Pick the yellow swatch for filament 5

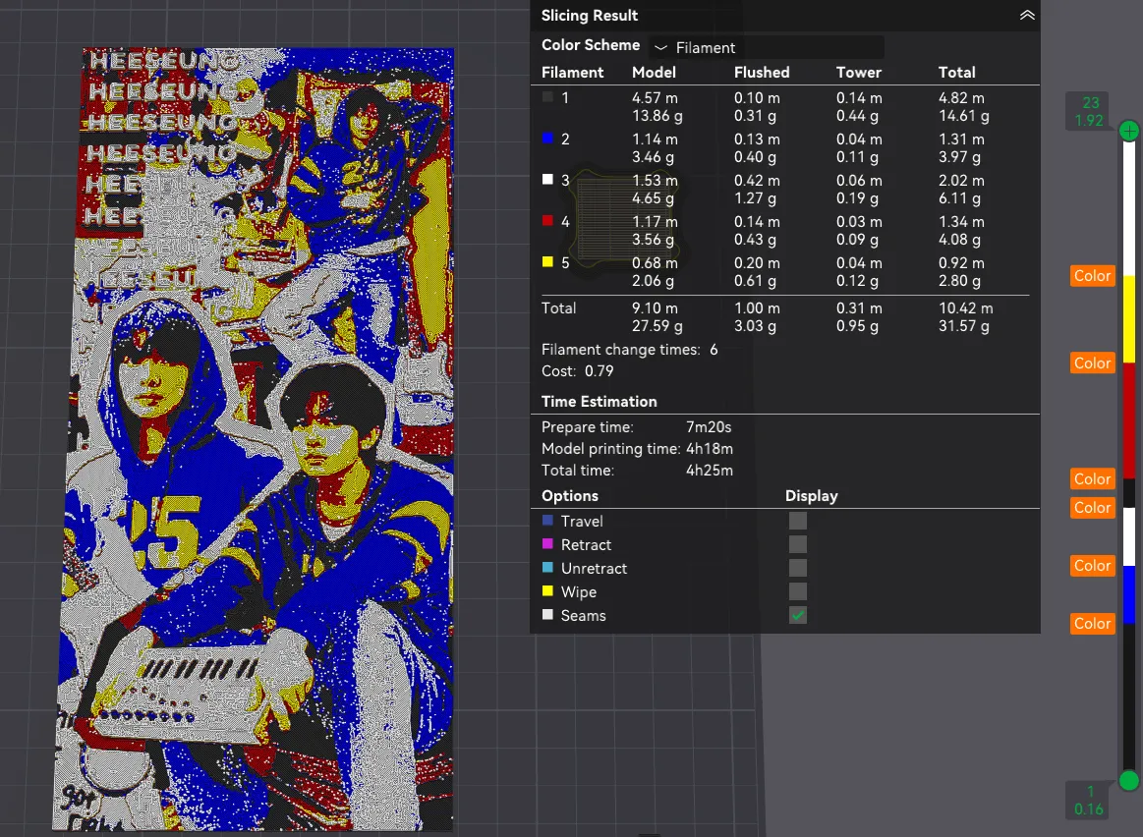pyautogui.click(x=547, y=262)
